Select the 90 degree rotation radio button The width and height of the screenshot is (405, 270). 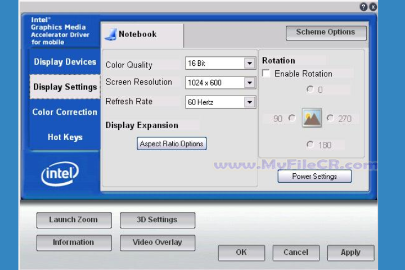pyautogui.click(x=292, y=118)
